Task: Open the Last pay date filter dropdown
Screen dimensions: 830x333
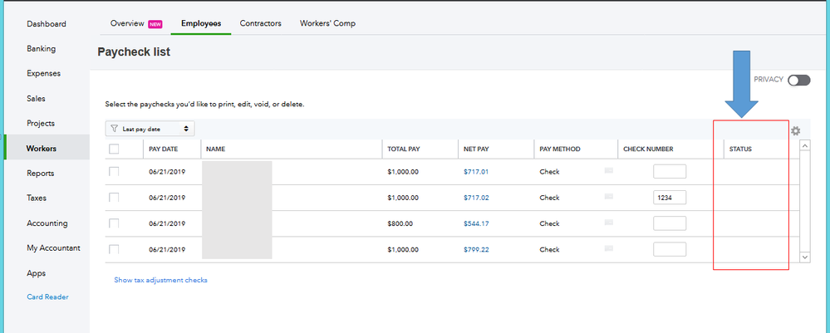Action: point(150,129)
